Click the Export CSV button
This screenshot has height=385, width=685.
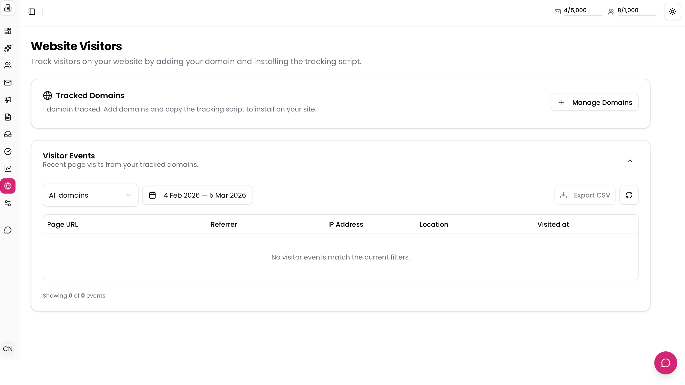click(x=585, y=195)
